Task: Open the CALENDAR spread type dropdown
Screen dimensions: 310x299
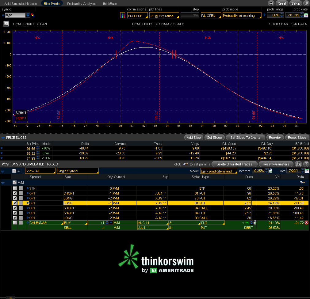Action: pos(46,223)
